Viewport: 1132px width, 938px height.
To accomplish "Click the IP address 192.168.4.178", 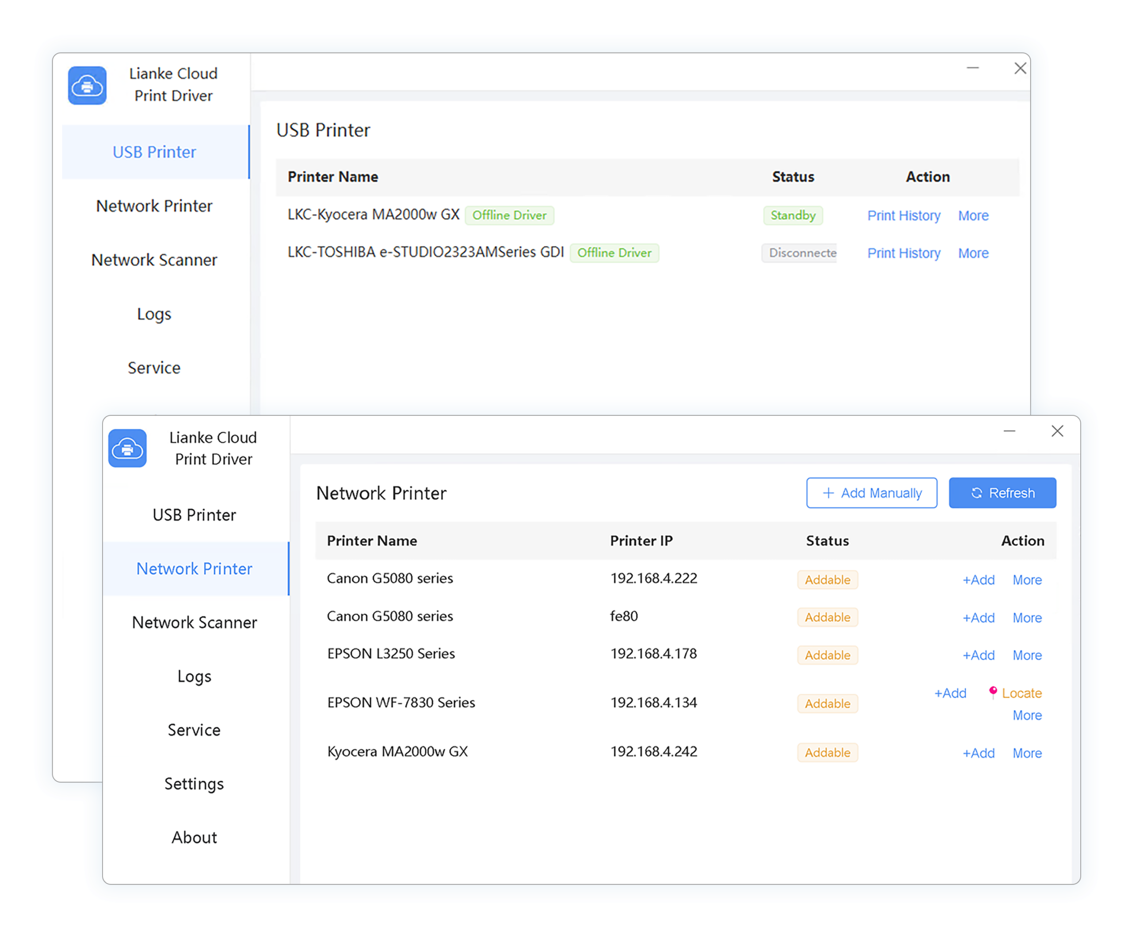I will pyautogui.click(x=653, y=654).
